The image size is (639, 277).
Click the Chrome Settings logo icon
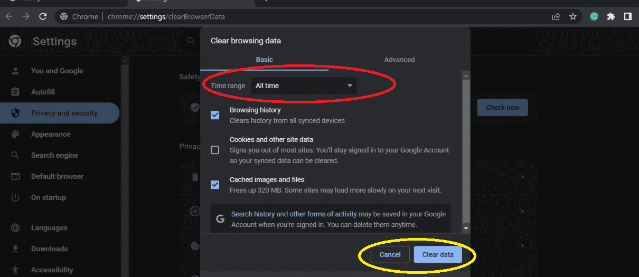15,41
